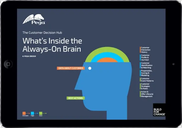Select Propensities, Scoring & Modeling

(147, 73)
